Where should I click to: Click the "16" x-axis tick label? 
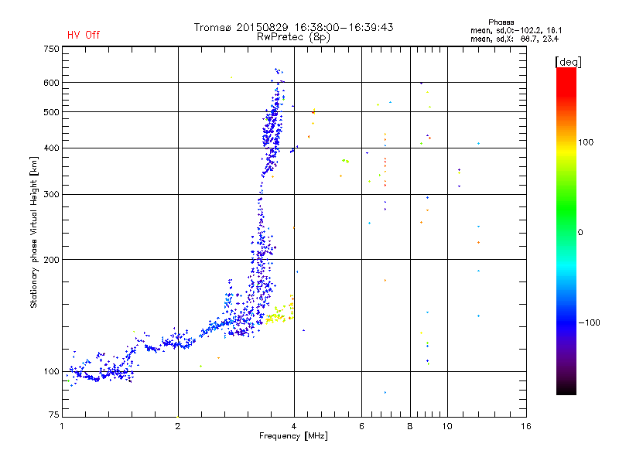pos(526,425)
